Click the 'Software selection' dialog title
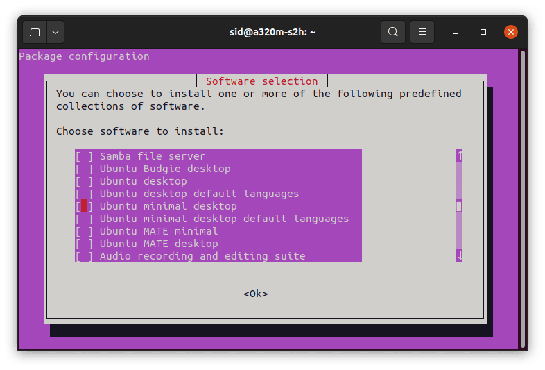The height and width of the screenshot is (370, 545). tap(261, 81)
